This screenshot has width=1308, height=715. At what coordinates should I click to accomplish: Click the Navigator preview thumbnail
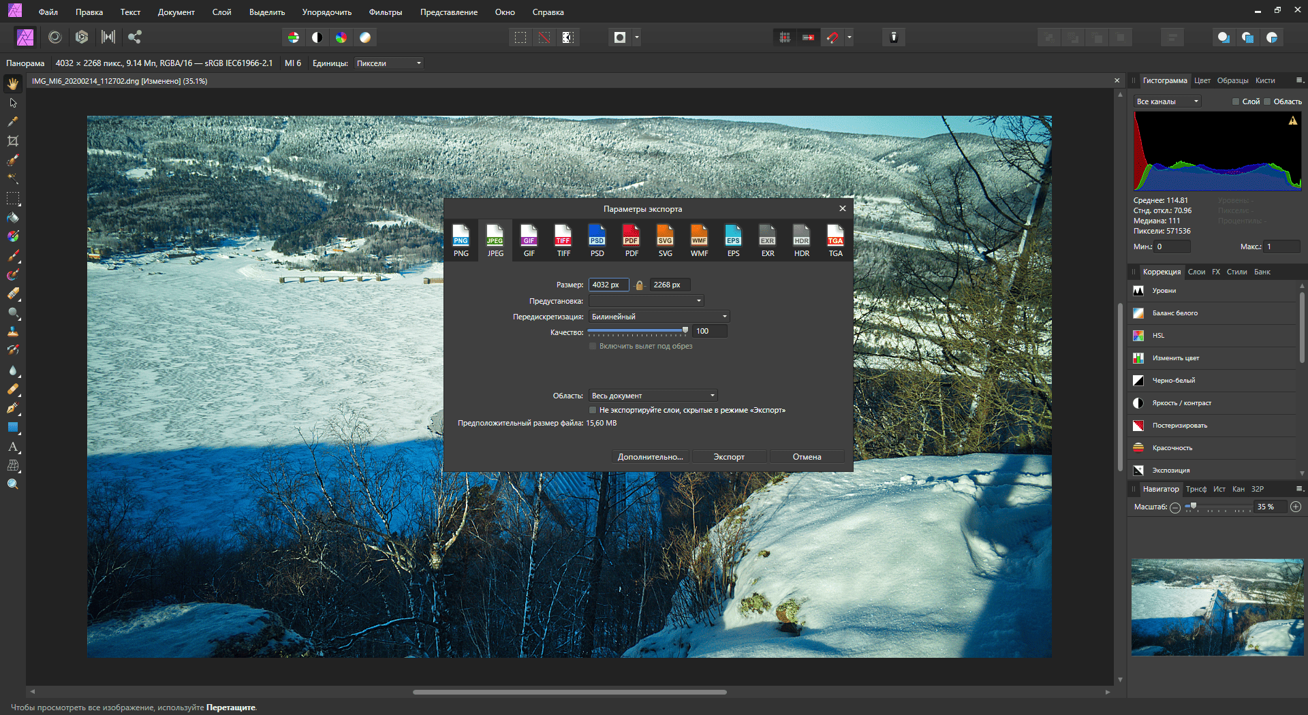[x=1217, y=607]
